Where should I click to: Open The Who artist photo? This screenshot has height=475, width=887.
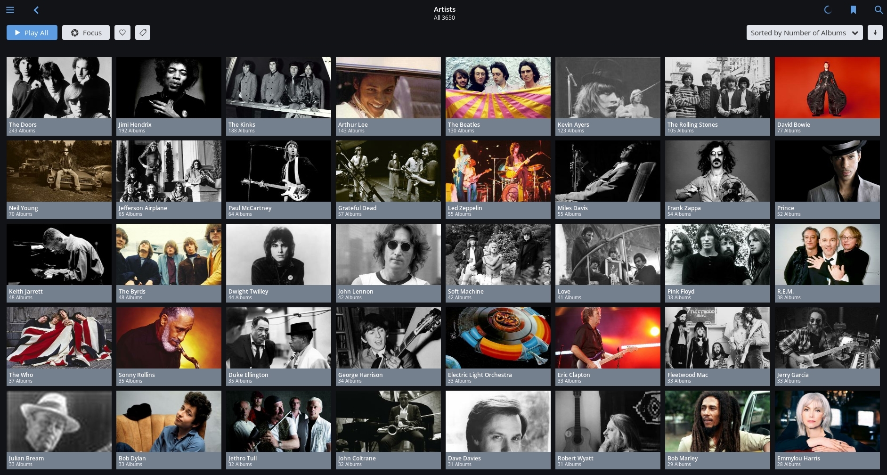coord(59,338)
